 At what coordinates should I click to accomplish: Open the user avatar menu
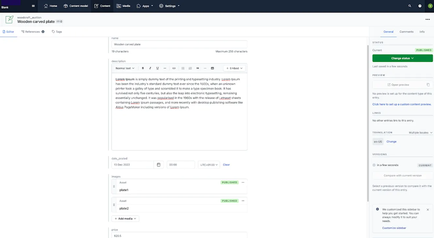430,6
